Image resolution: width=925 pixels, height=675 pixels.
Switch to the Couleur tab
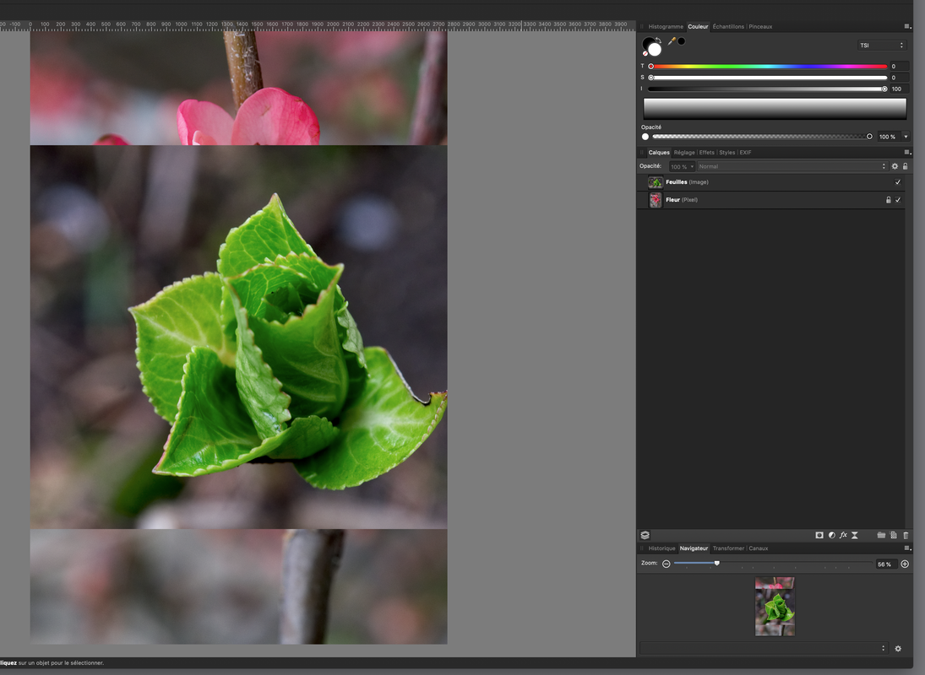(698, 26)
